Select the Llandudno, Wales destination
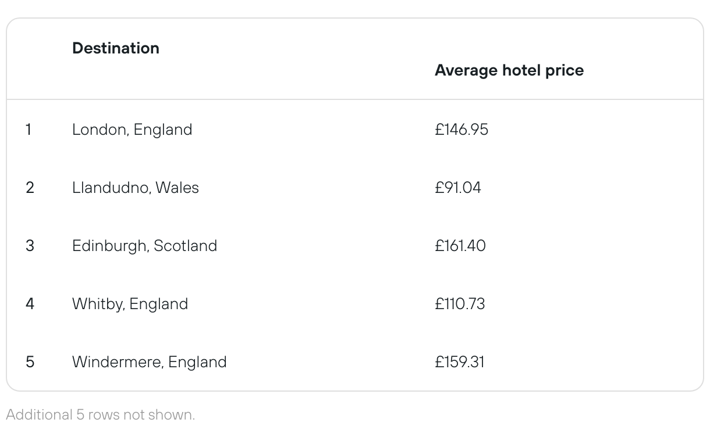 (x=136, y=188)
